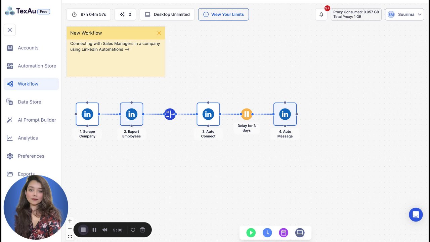The image size is (430, 242).
Task: Select the Auto Message LinkedIn node
Action: (285, 114)
